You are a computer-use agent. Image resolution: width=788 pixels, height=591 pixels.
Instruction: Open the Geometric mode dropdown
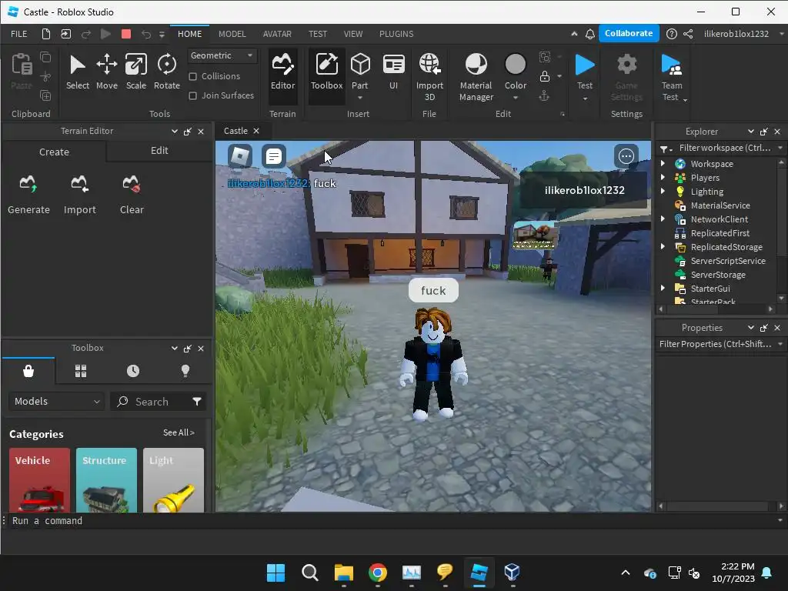222,55
